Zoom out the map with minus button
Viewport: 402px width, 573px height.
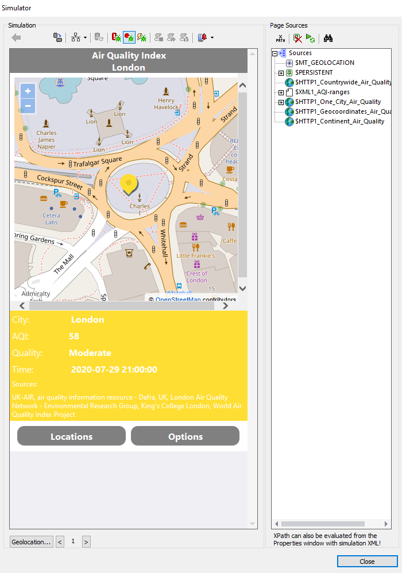click(x=28, y=106)
